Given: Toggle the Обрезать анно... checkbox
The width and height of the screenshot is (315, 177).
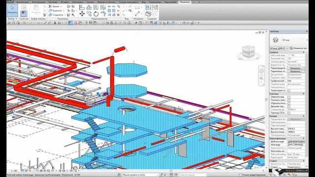Looking at the screenshot, I should pyautogui.click(x=289, y=103).
